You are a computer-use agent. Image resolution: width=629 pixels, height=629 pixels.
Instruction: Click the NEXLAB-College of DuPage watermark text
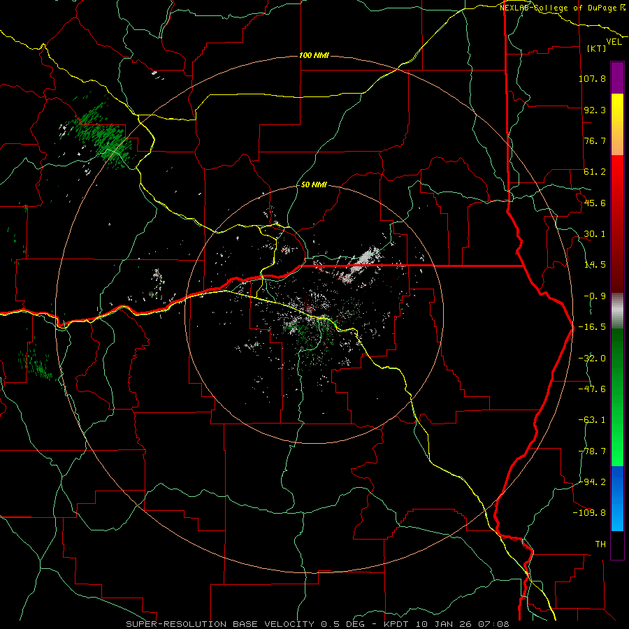pos(563,8)
